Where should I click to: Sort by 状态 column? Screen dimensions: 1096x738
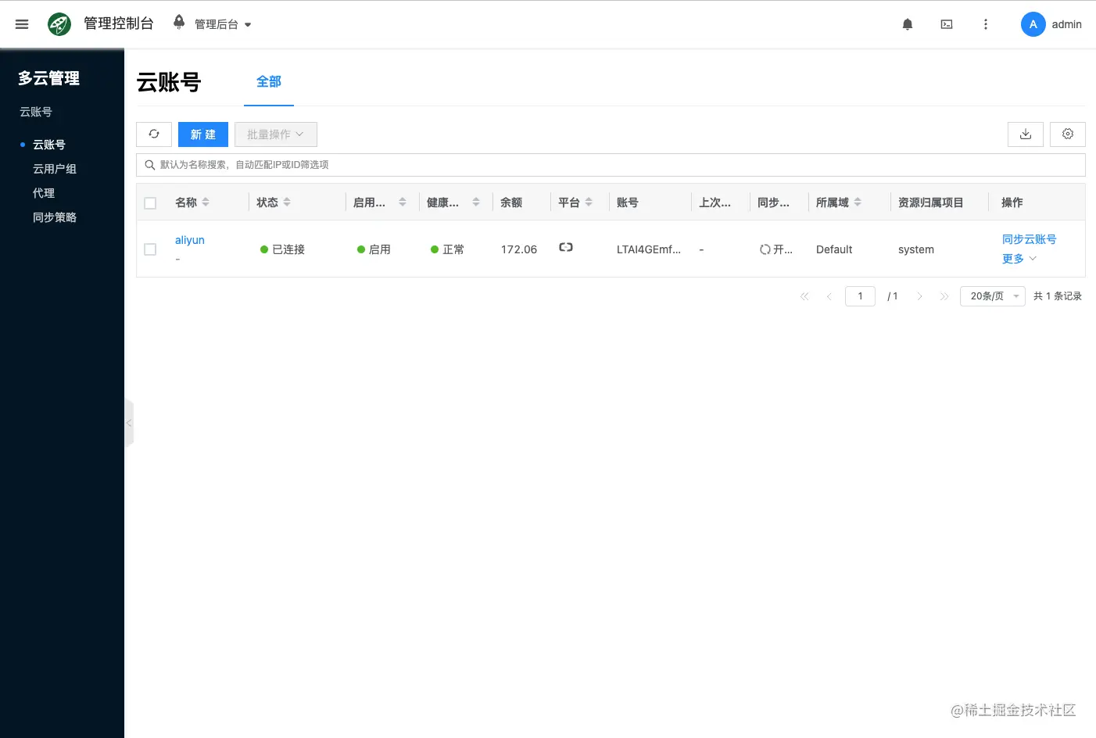[287, 202]
